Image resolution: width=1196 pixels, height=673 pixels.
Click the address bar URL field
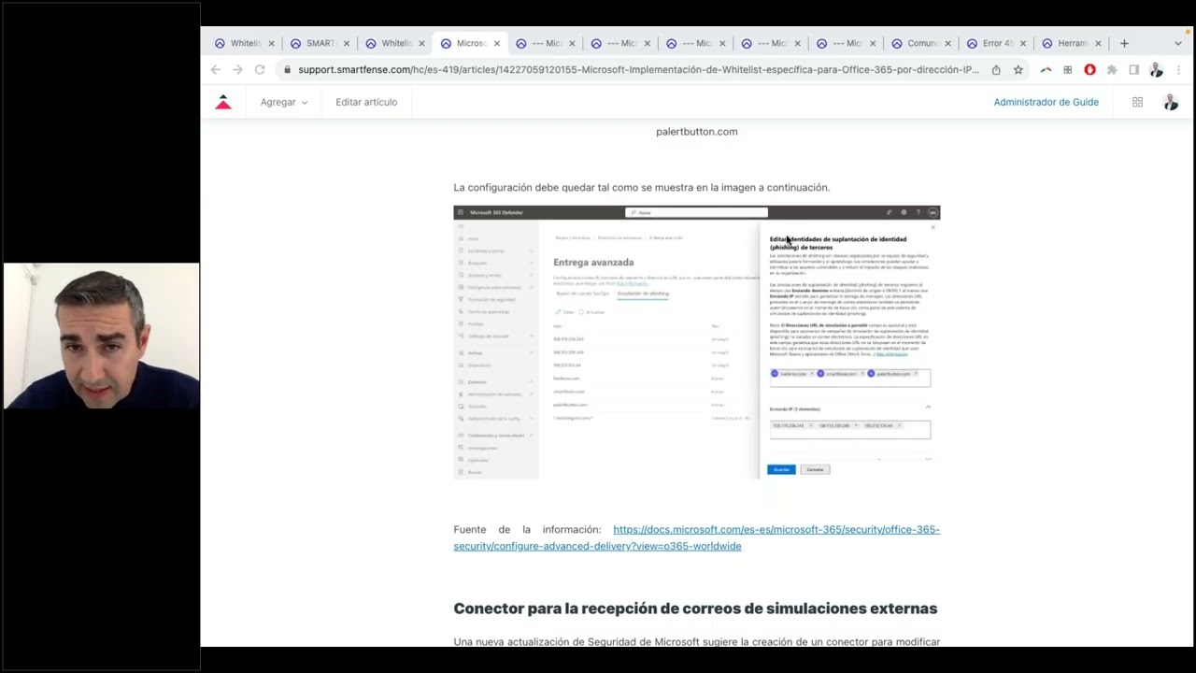coord(638,70)
